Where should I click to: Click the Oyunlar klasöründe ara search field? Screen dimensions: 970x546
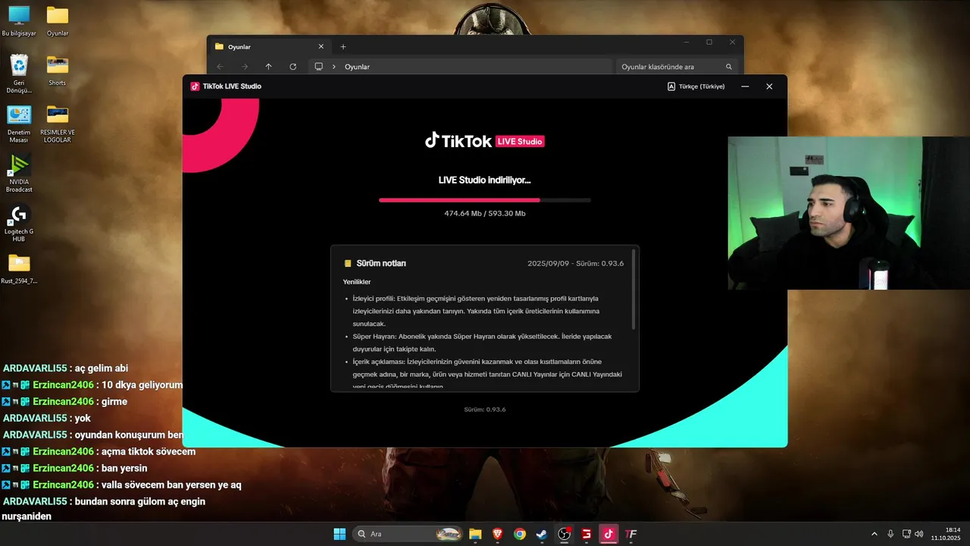[x=677, y=67]
